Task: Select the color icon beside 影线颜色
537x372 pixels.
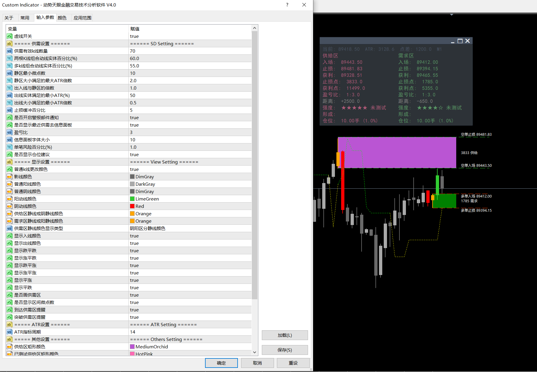Action: pos(9,177)
